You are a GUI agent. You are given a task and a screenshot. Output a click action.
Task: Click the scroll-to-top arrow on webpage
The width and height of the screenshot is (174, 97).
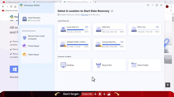coord(168,85)
